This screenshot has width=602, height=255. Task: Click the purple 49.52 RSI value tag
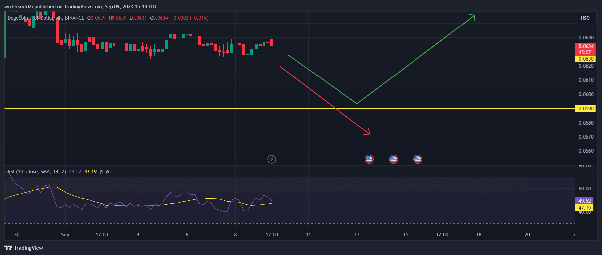pos(584,201)
